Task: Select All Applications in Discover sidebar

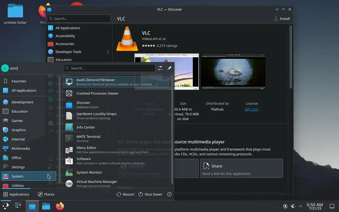Action: point(79,28)
